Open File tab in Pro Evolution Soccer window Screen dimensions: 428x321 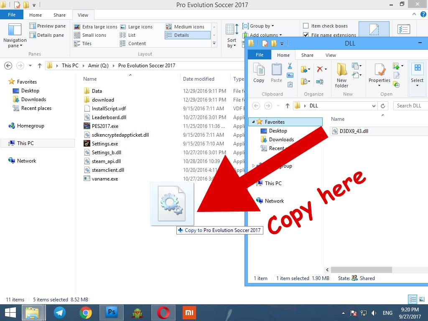(x=12, y=15)
